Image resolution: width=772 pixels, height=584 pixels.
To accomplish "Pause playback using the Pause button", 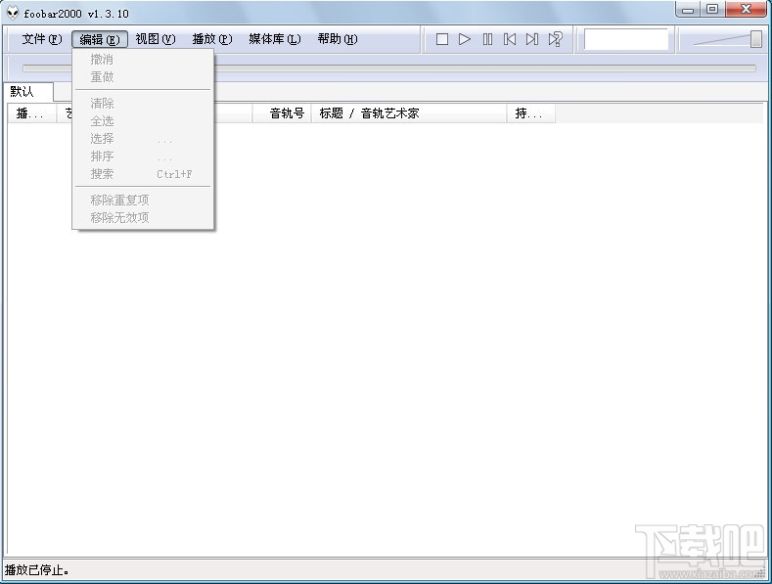I will click(x=487, y=39).
